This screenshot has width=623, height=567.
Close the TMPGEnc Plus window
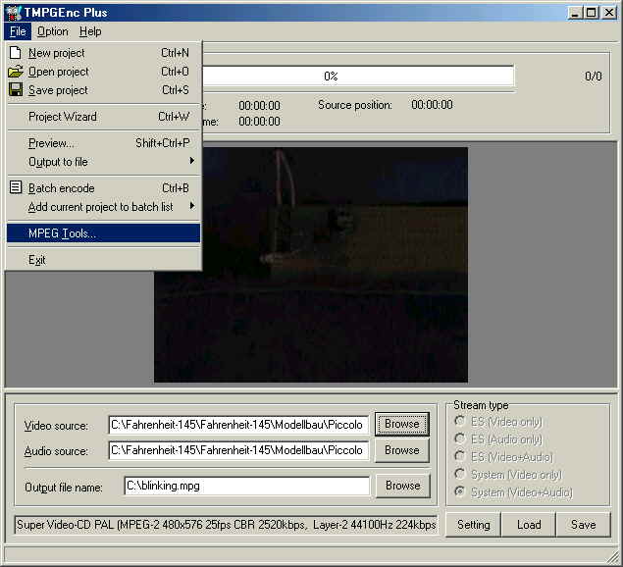tap(609, 13)
